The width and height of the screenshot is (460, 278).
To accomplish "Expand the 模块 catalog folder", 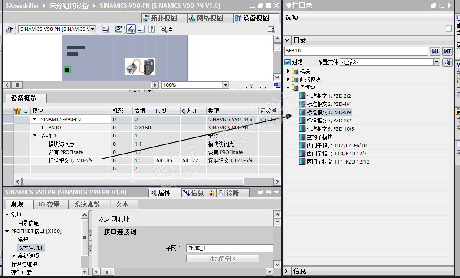I will tap(288, 71).
